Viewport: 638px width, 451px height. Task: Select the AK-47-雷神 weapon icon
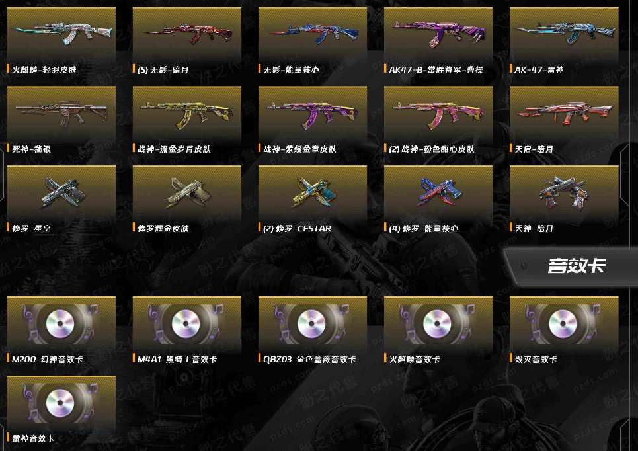[x=565, y=34]
